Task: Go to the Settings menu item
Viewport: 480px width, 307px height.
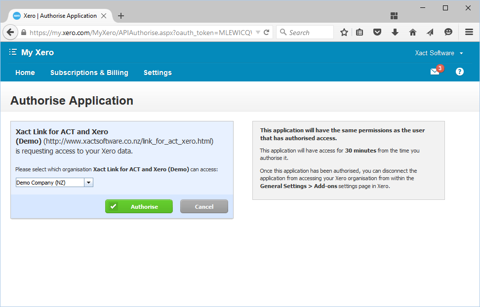Action: [x=158, y=73]
